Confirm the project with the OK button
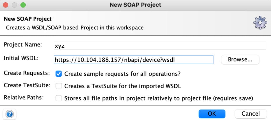This screenshot has height=120, width=271. 212,114
